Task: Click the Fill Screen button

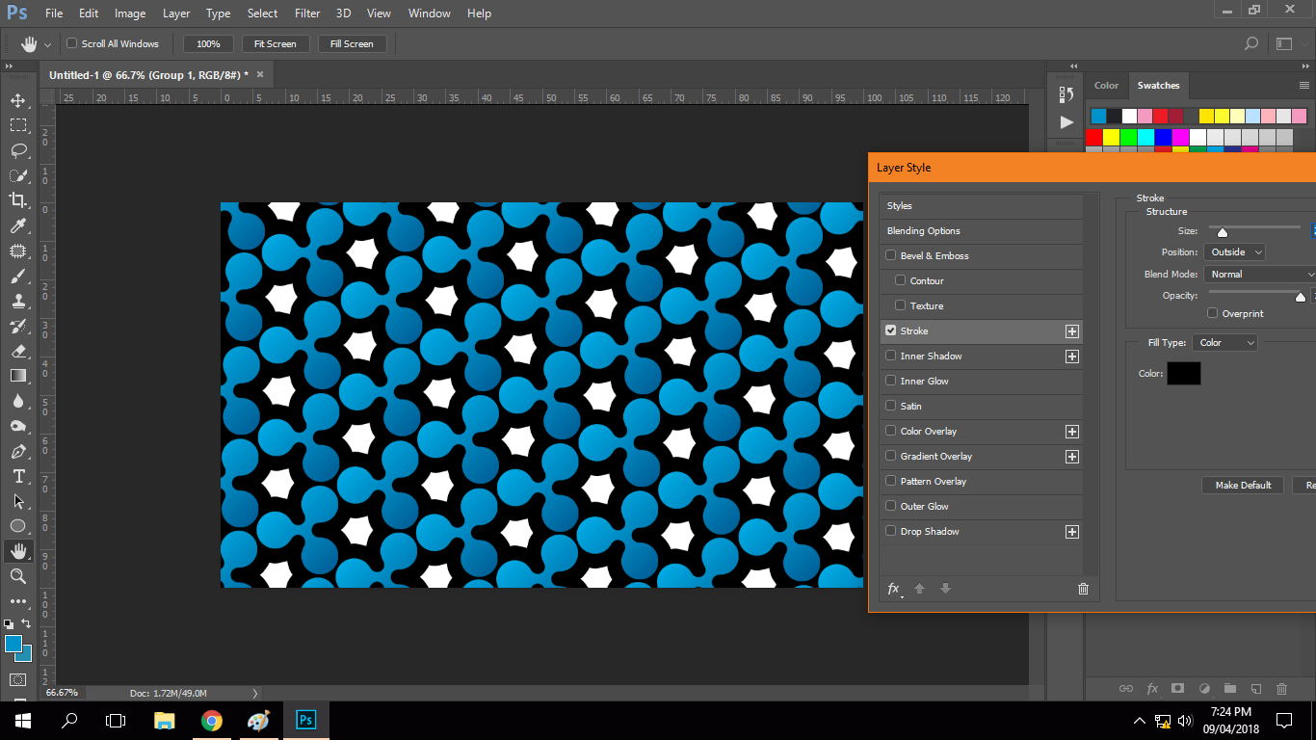Action: pos(352,43)
